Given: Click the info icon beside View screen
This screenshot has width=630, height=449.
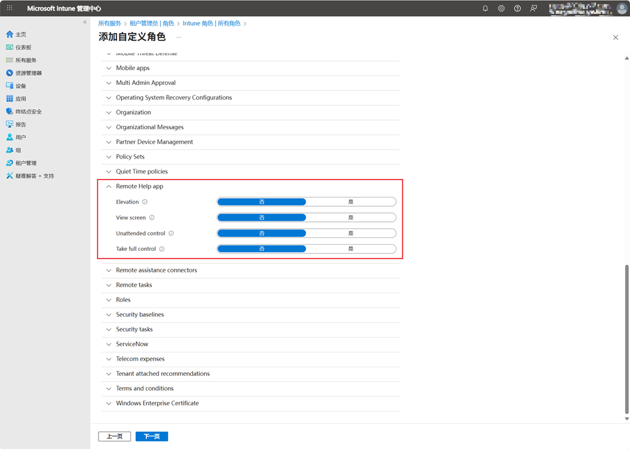Looking at the screenshot, I should 152,218.
